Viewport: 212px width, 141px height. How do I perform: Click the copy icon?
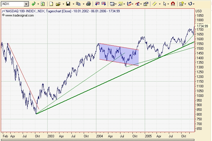(x=78, y=4)
